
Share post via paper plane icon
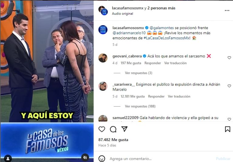point(124,129)
